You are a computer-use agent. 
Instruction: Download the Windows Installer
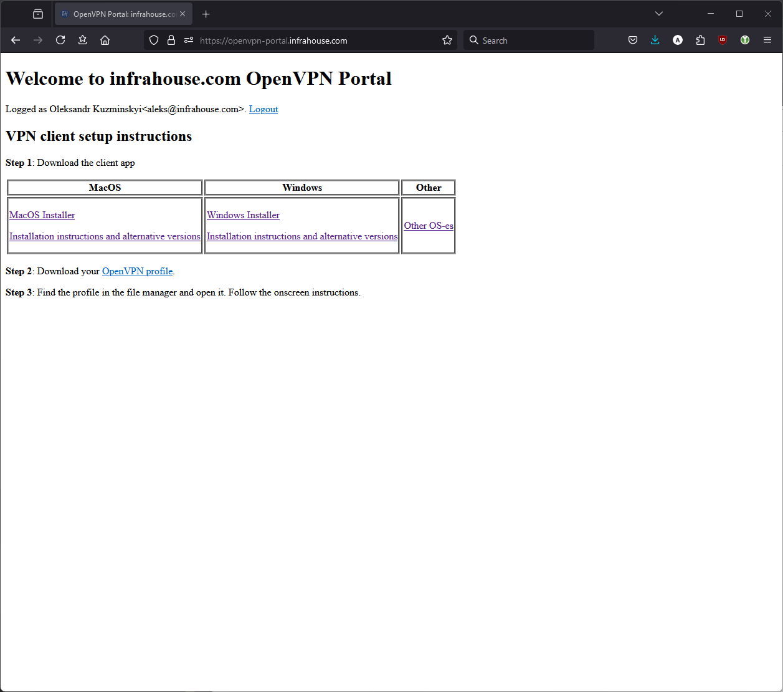(x=243, y=215)
